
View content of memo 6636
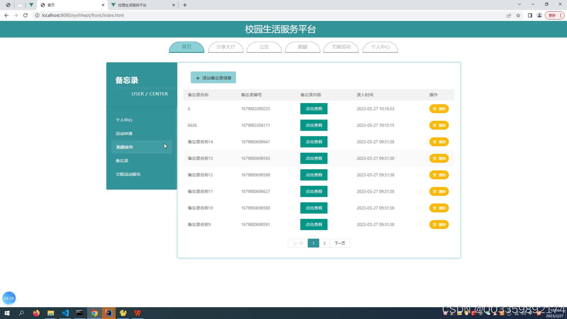click(314, 125)
